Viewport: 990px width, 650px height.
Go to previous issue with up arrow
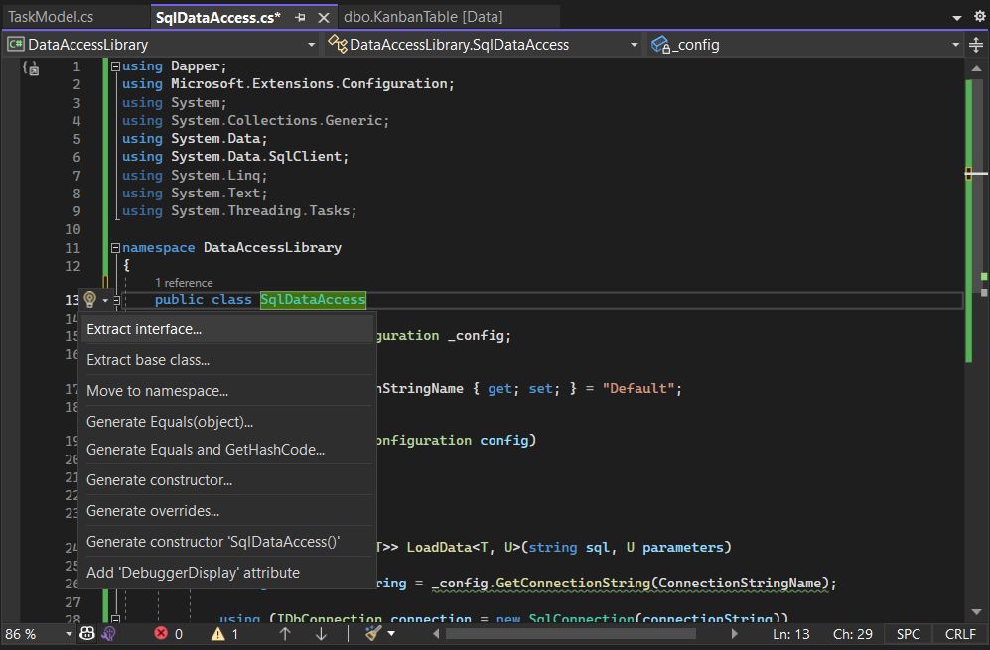[x=285, y=633]
